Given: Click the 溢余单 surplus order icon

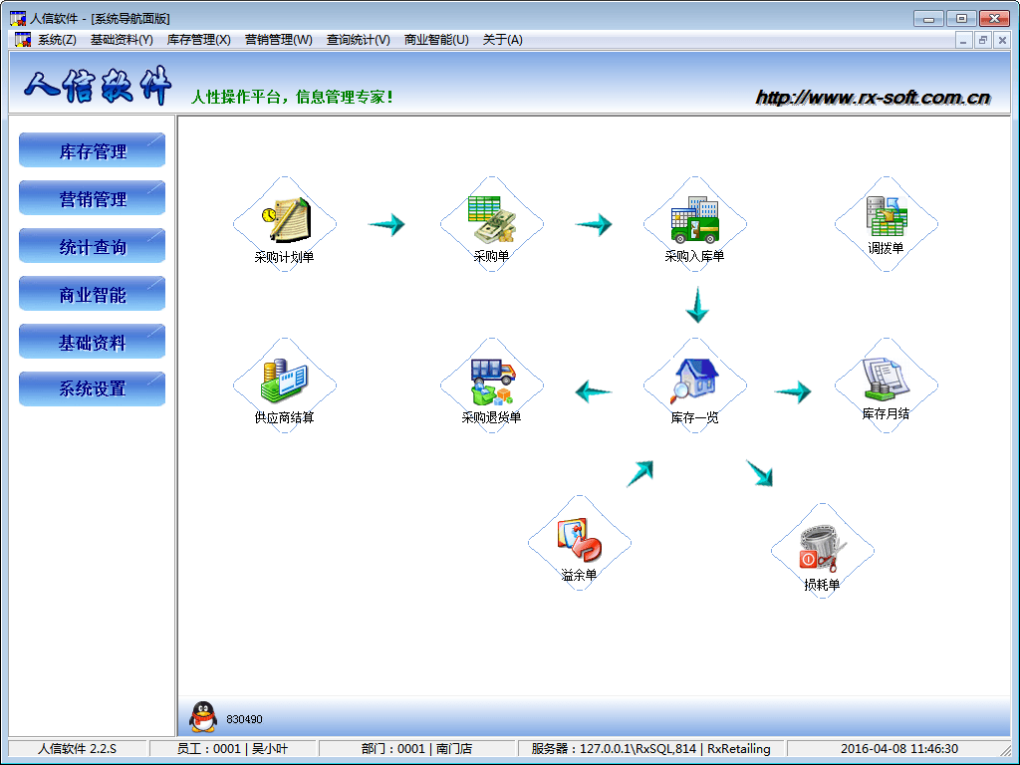Looking at the screenshot, I should pos(579,541).
